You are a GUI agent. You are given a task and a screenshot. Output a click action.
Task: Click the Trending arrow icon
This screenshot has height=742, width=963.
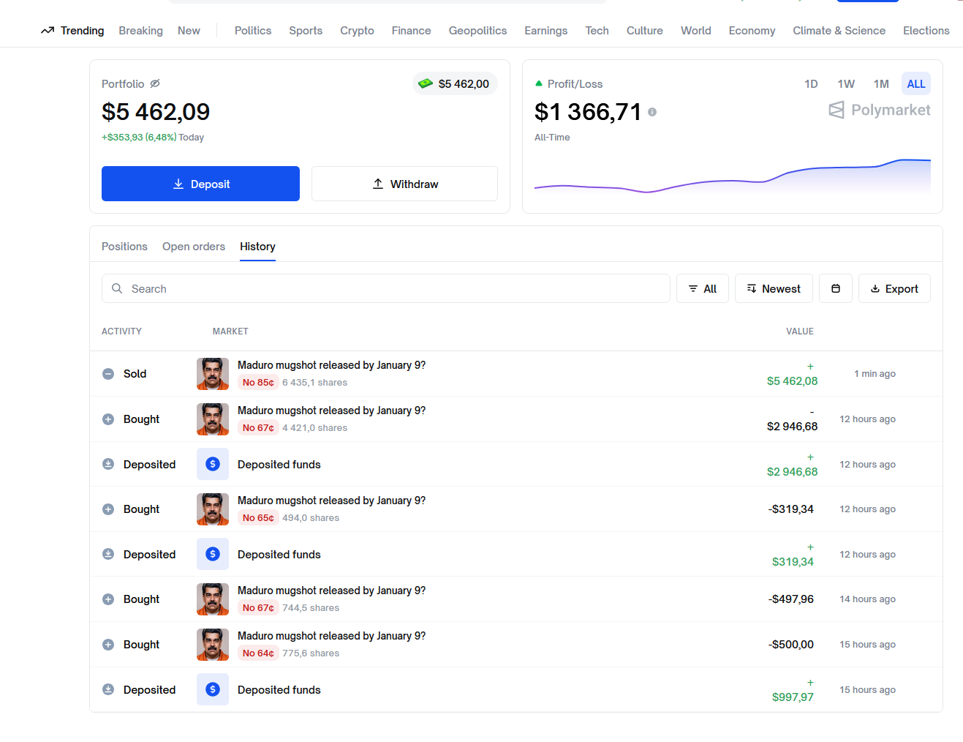tap(48, 31)
